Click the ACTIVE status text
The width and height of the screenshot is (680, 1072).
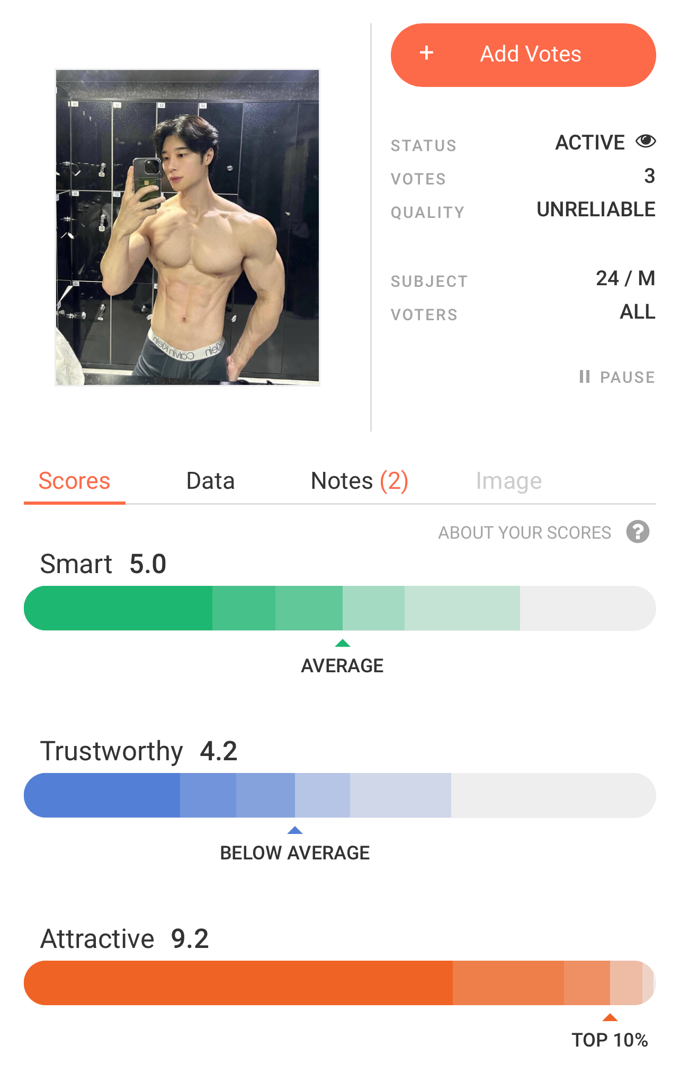point(589,142)
